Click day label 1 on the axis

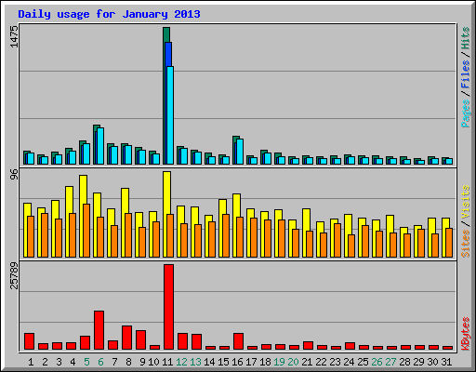tap(31, 362)
